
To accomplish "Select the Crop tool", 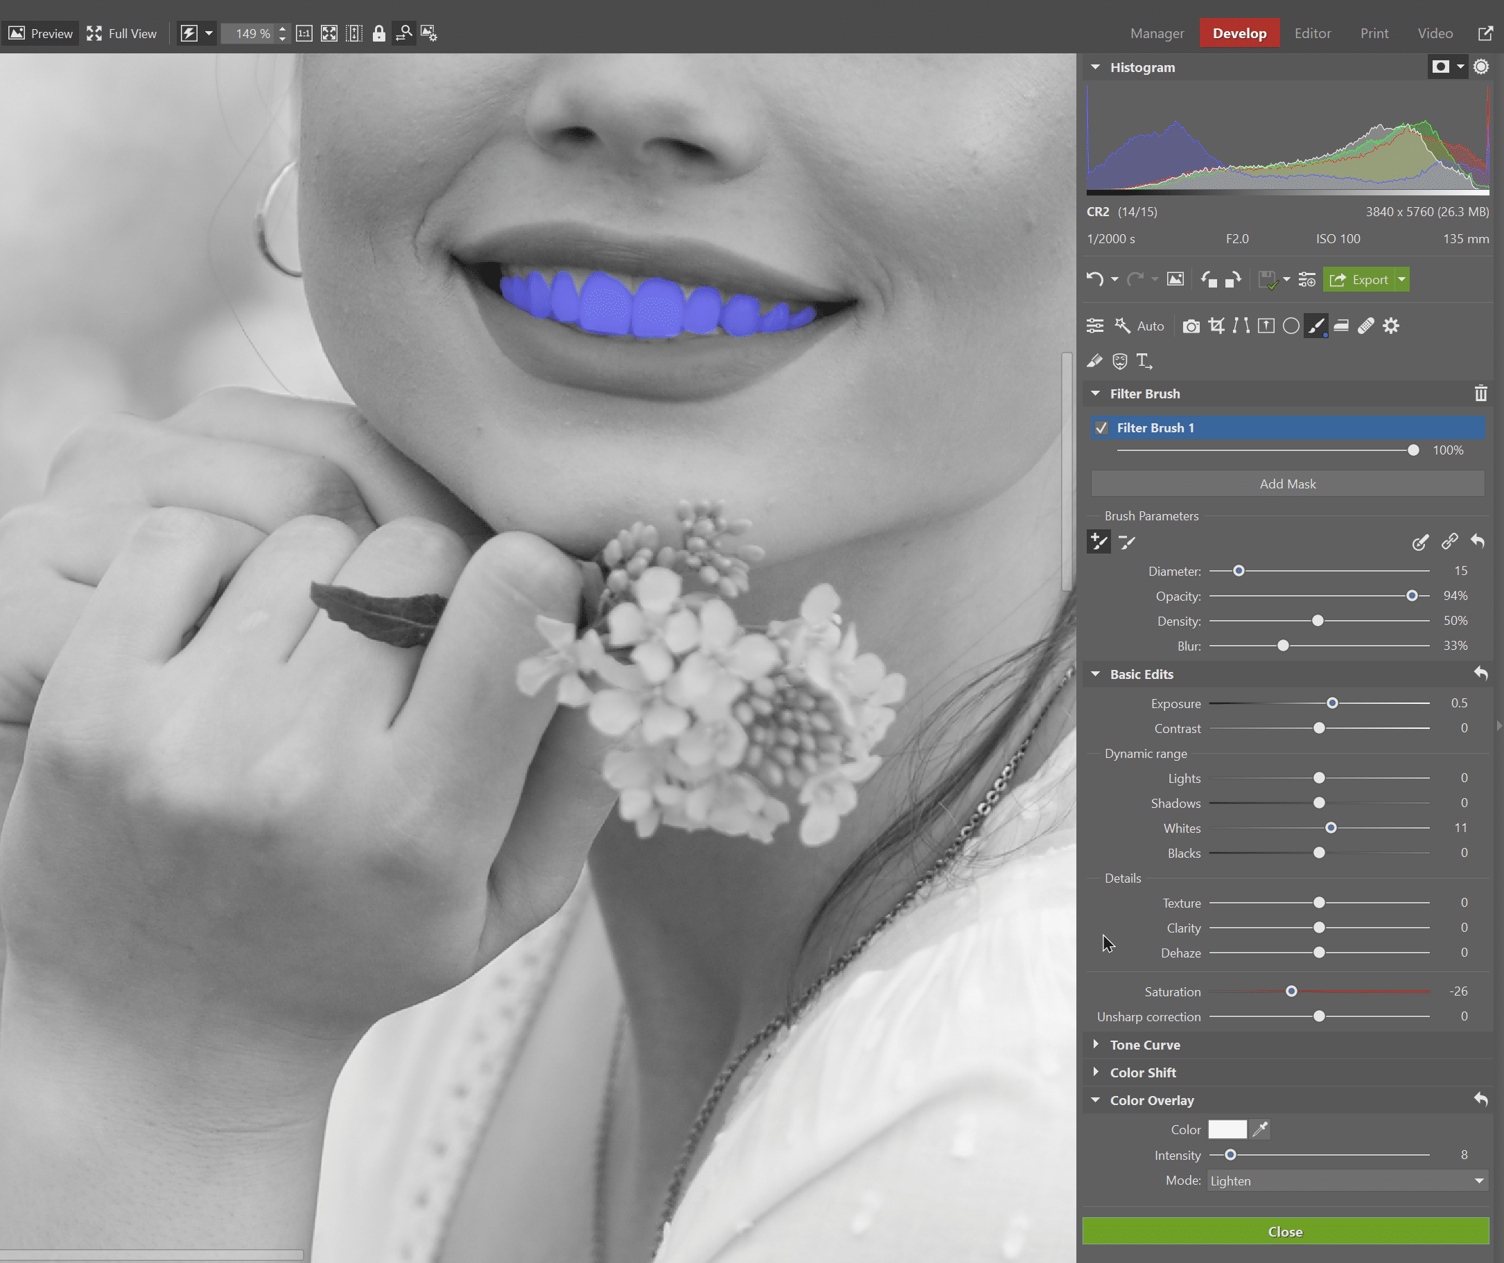I will tap(1217, 326).
